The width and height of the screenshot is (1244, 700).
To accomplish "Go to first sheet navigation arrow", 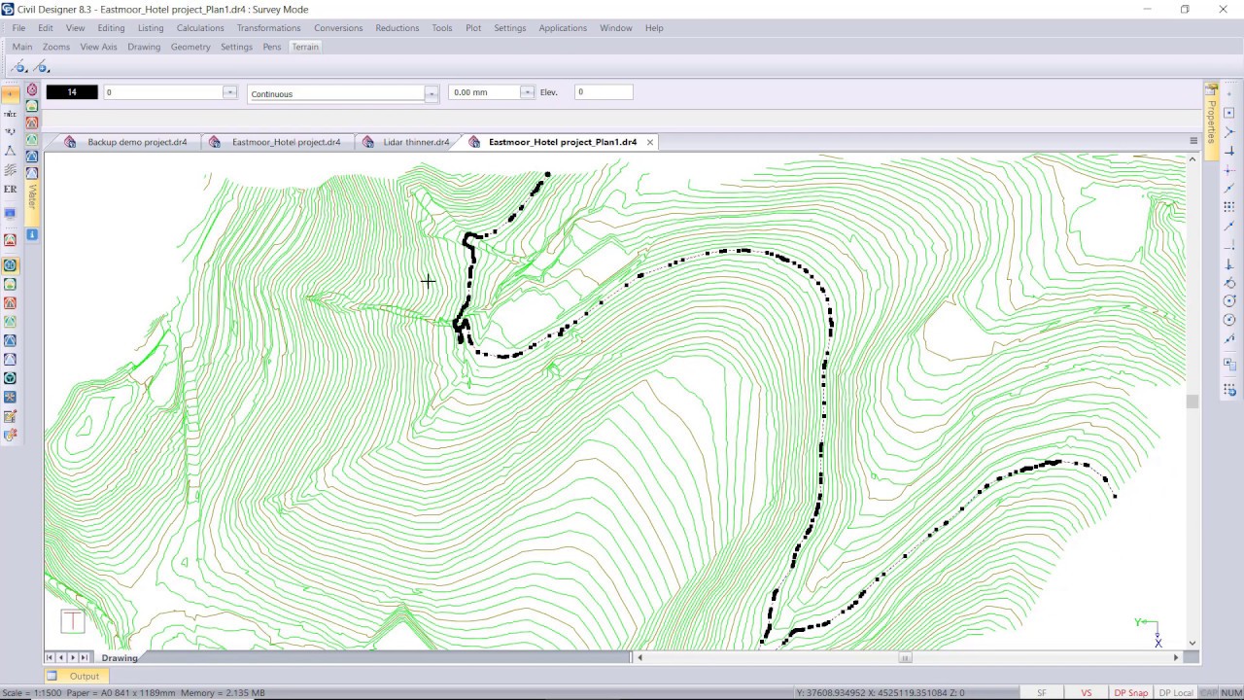I will pyautogui.click(x=51, y=658).
